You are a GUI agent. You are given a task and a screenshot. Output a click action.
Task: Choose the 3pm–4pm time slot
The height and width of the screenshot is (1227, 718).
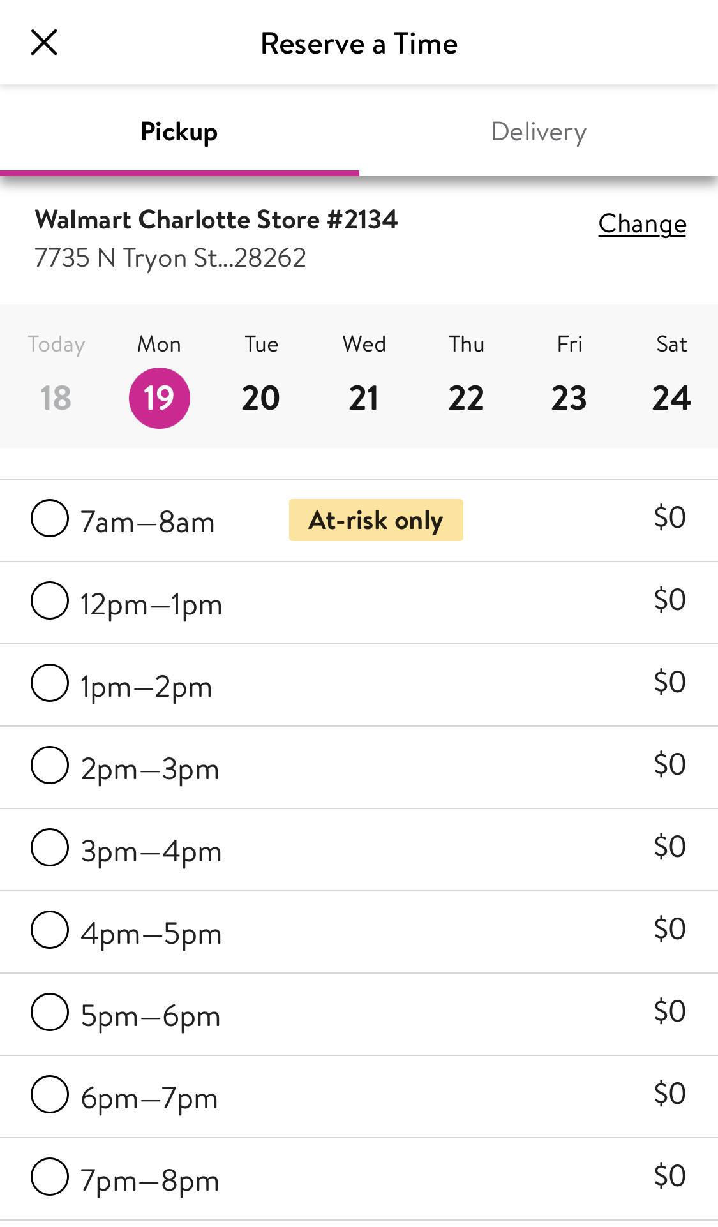point(50,847)
